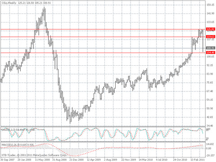Click the '12 Apr 2009' date label

[x=94, y=159]
